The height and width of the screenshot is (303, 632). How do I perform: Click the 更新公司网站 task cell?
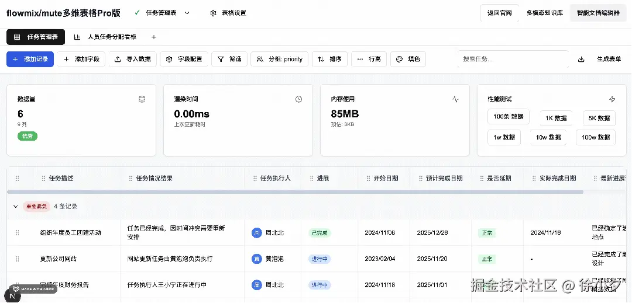coord(59,259)
